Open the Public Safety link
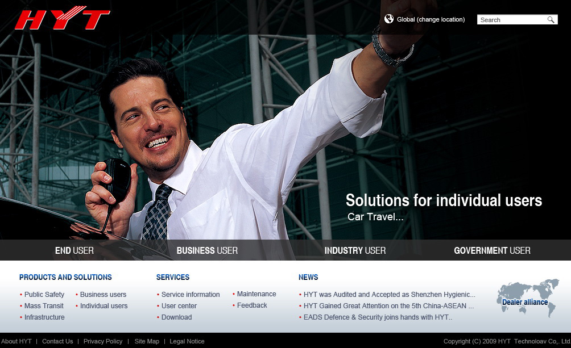571x348 pixels. point(44,295)
